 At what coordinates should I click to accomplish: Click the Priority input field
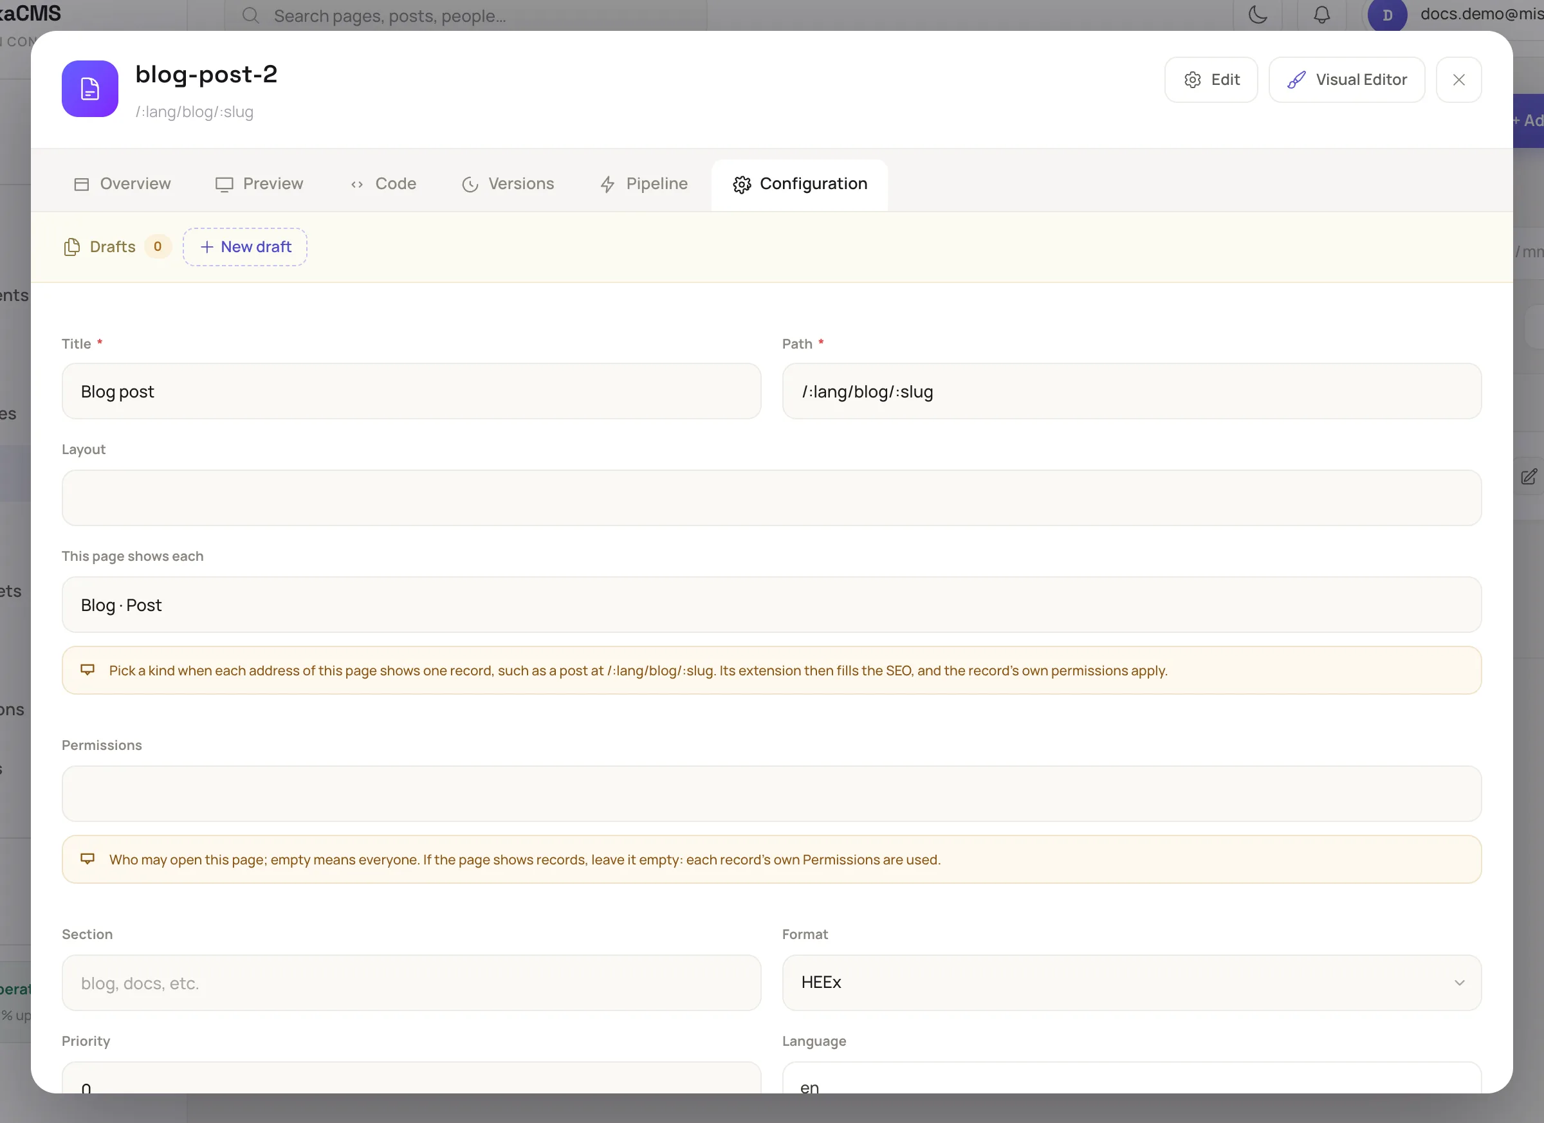(x=411, y=1078)
